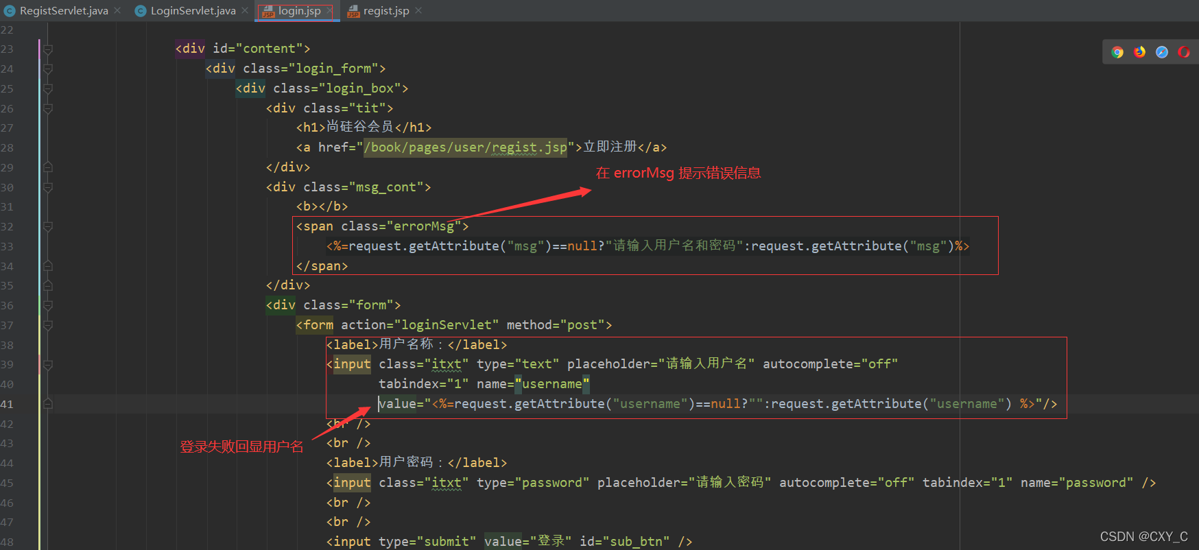The image size is (1199, 550).
Task: Click the <b></b> tag on line 31
Action: tap(322, 206)
